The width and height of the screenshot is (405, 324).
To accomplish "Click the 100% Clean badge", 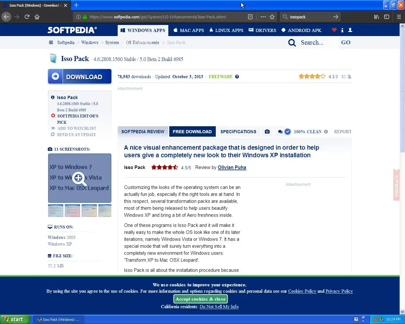I will pyautogui.click(x=303, y=132).
